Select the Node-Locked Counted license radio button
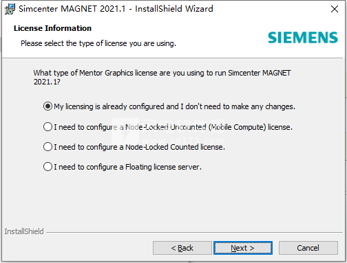This screenshot has height=263, width=347. tap(48, 147)
